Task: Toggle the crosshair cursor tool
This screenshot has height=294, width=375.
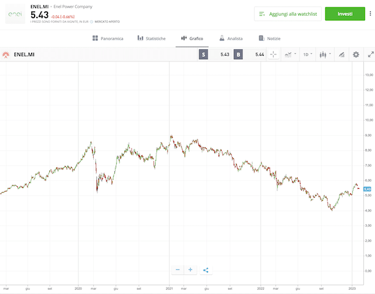Action: tap(273, 54)
